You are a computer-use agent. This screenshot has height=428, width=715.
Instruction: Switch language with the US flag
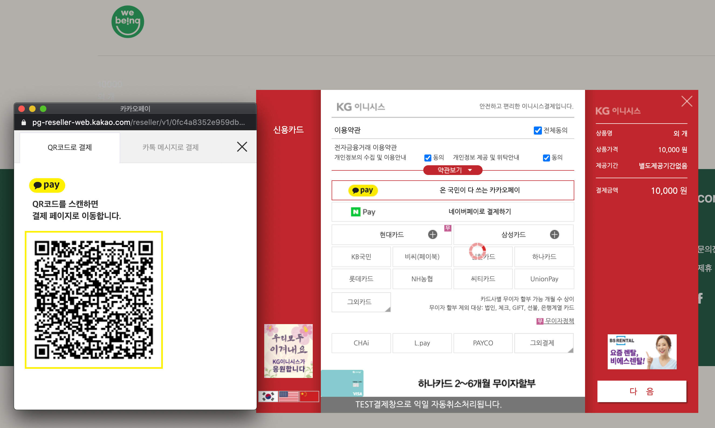[288, 396]
